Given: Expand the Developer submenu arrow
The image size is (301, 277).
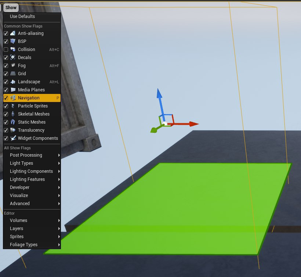Looking at the screenshot, I should [59, 187].
